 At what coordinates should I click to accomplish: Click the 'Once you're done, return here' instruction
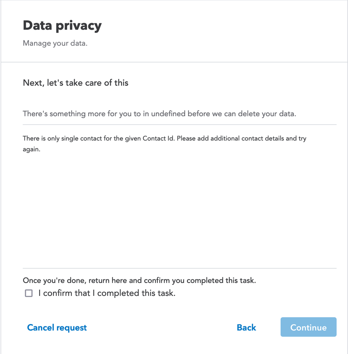[x=139, y=280]
